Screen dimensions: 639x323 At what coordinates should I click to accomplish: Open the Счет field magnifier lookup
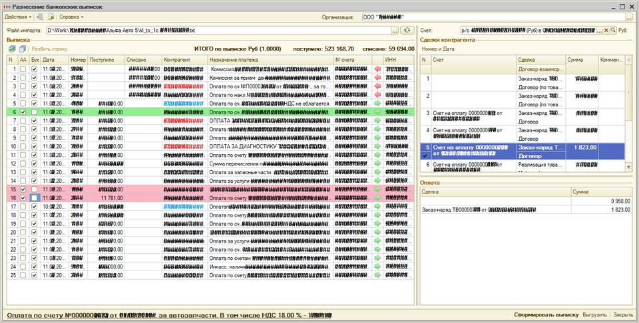612,31
